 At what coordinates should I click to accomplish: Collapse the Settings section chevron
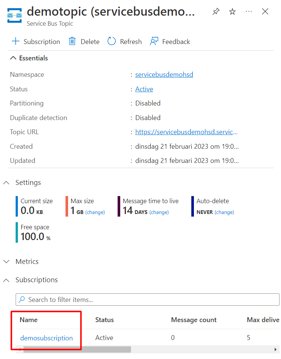[6, 183]
